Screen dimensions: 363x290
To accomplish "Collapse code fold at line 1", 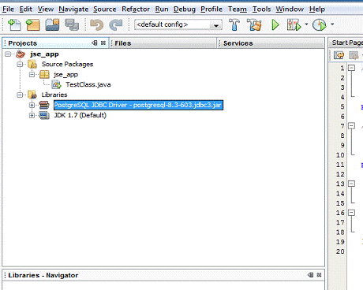I will pos(351,68).
